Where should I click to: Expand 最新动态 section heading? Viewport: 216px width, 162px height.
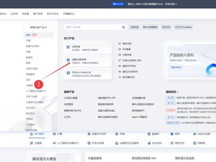(x=172, y=92)
